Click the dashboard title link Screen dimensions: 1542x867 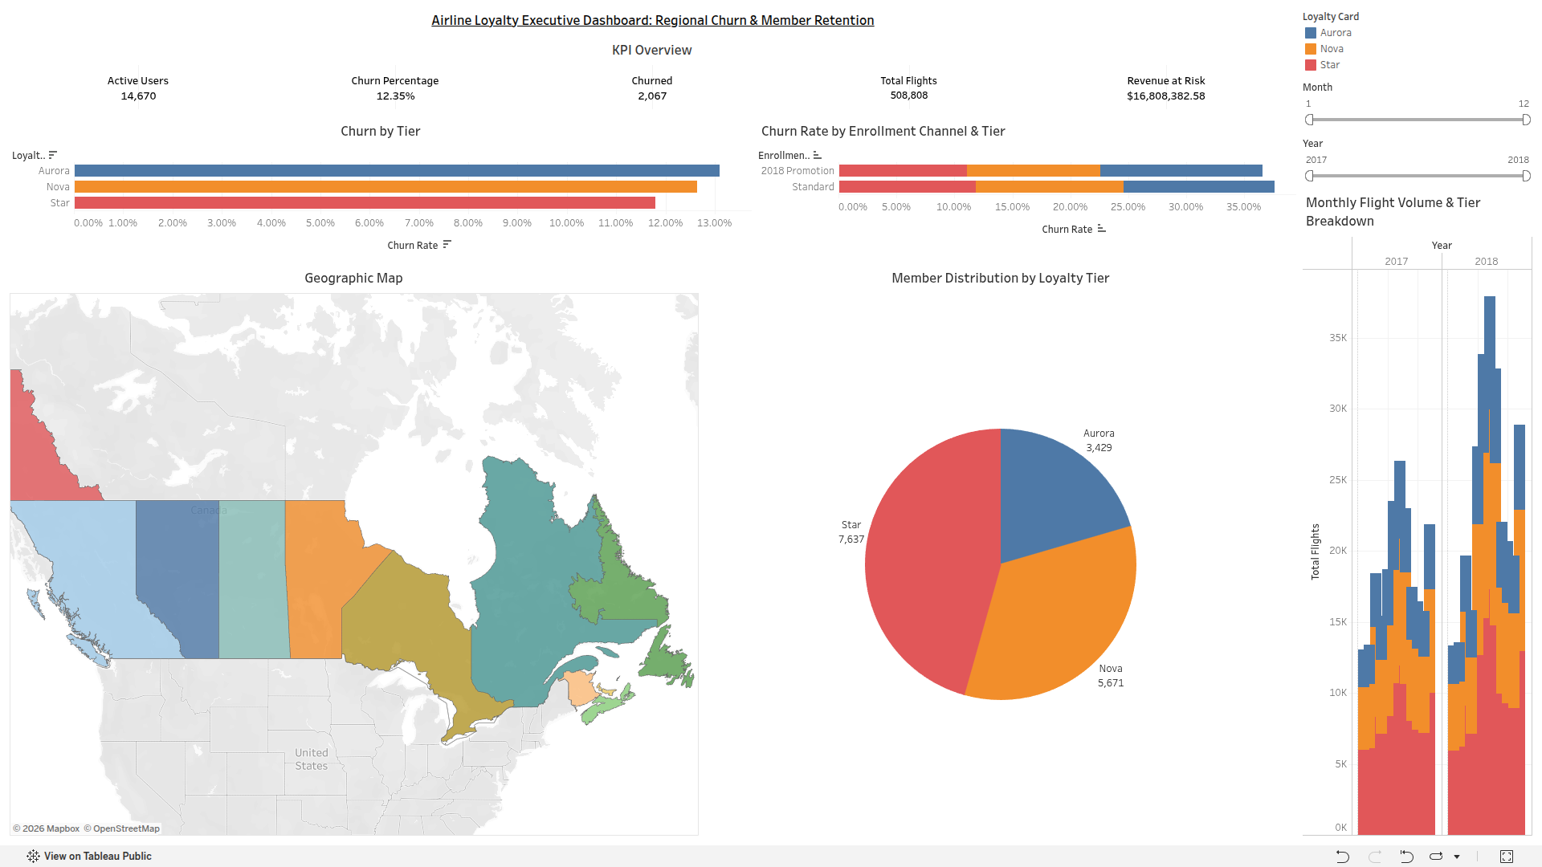coord(652,21)
